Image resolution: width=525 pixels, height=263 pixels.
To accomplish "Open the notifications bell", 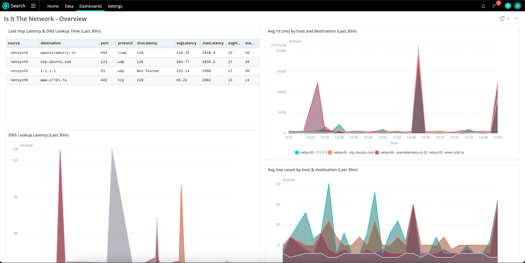I will click(x=483, y=6).
